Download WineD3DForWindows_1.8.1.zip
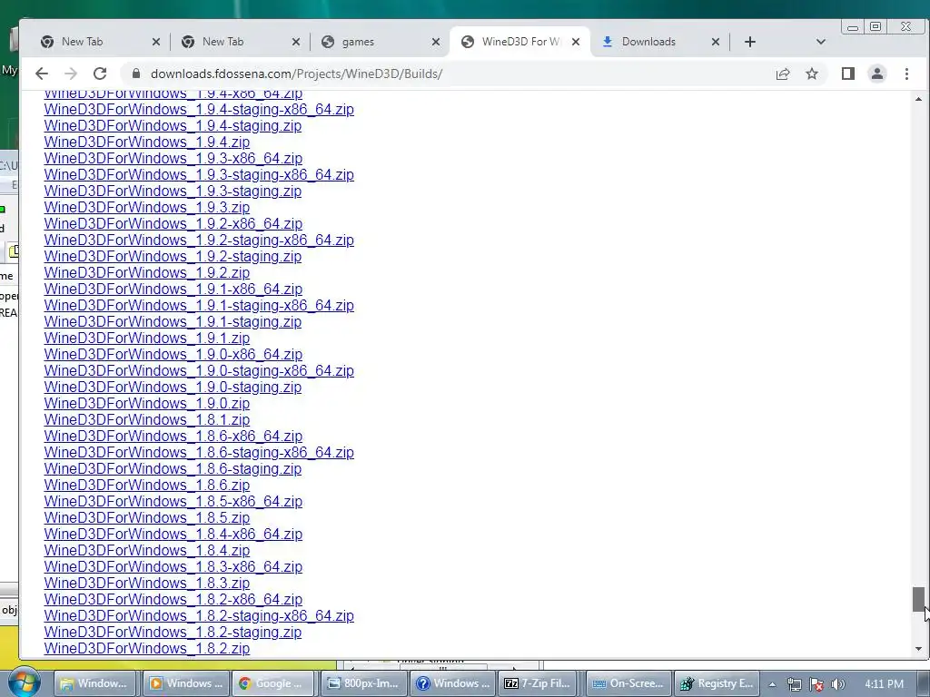Image resolution: width=930 pixels, height=697 pixels. [x=146, y=419]
